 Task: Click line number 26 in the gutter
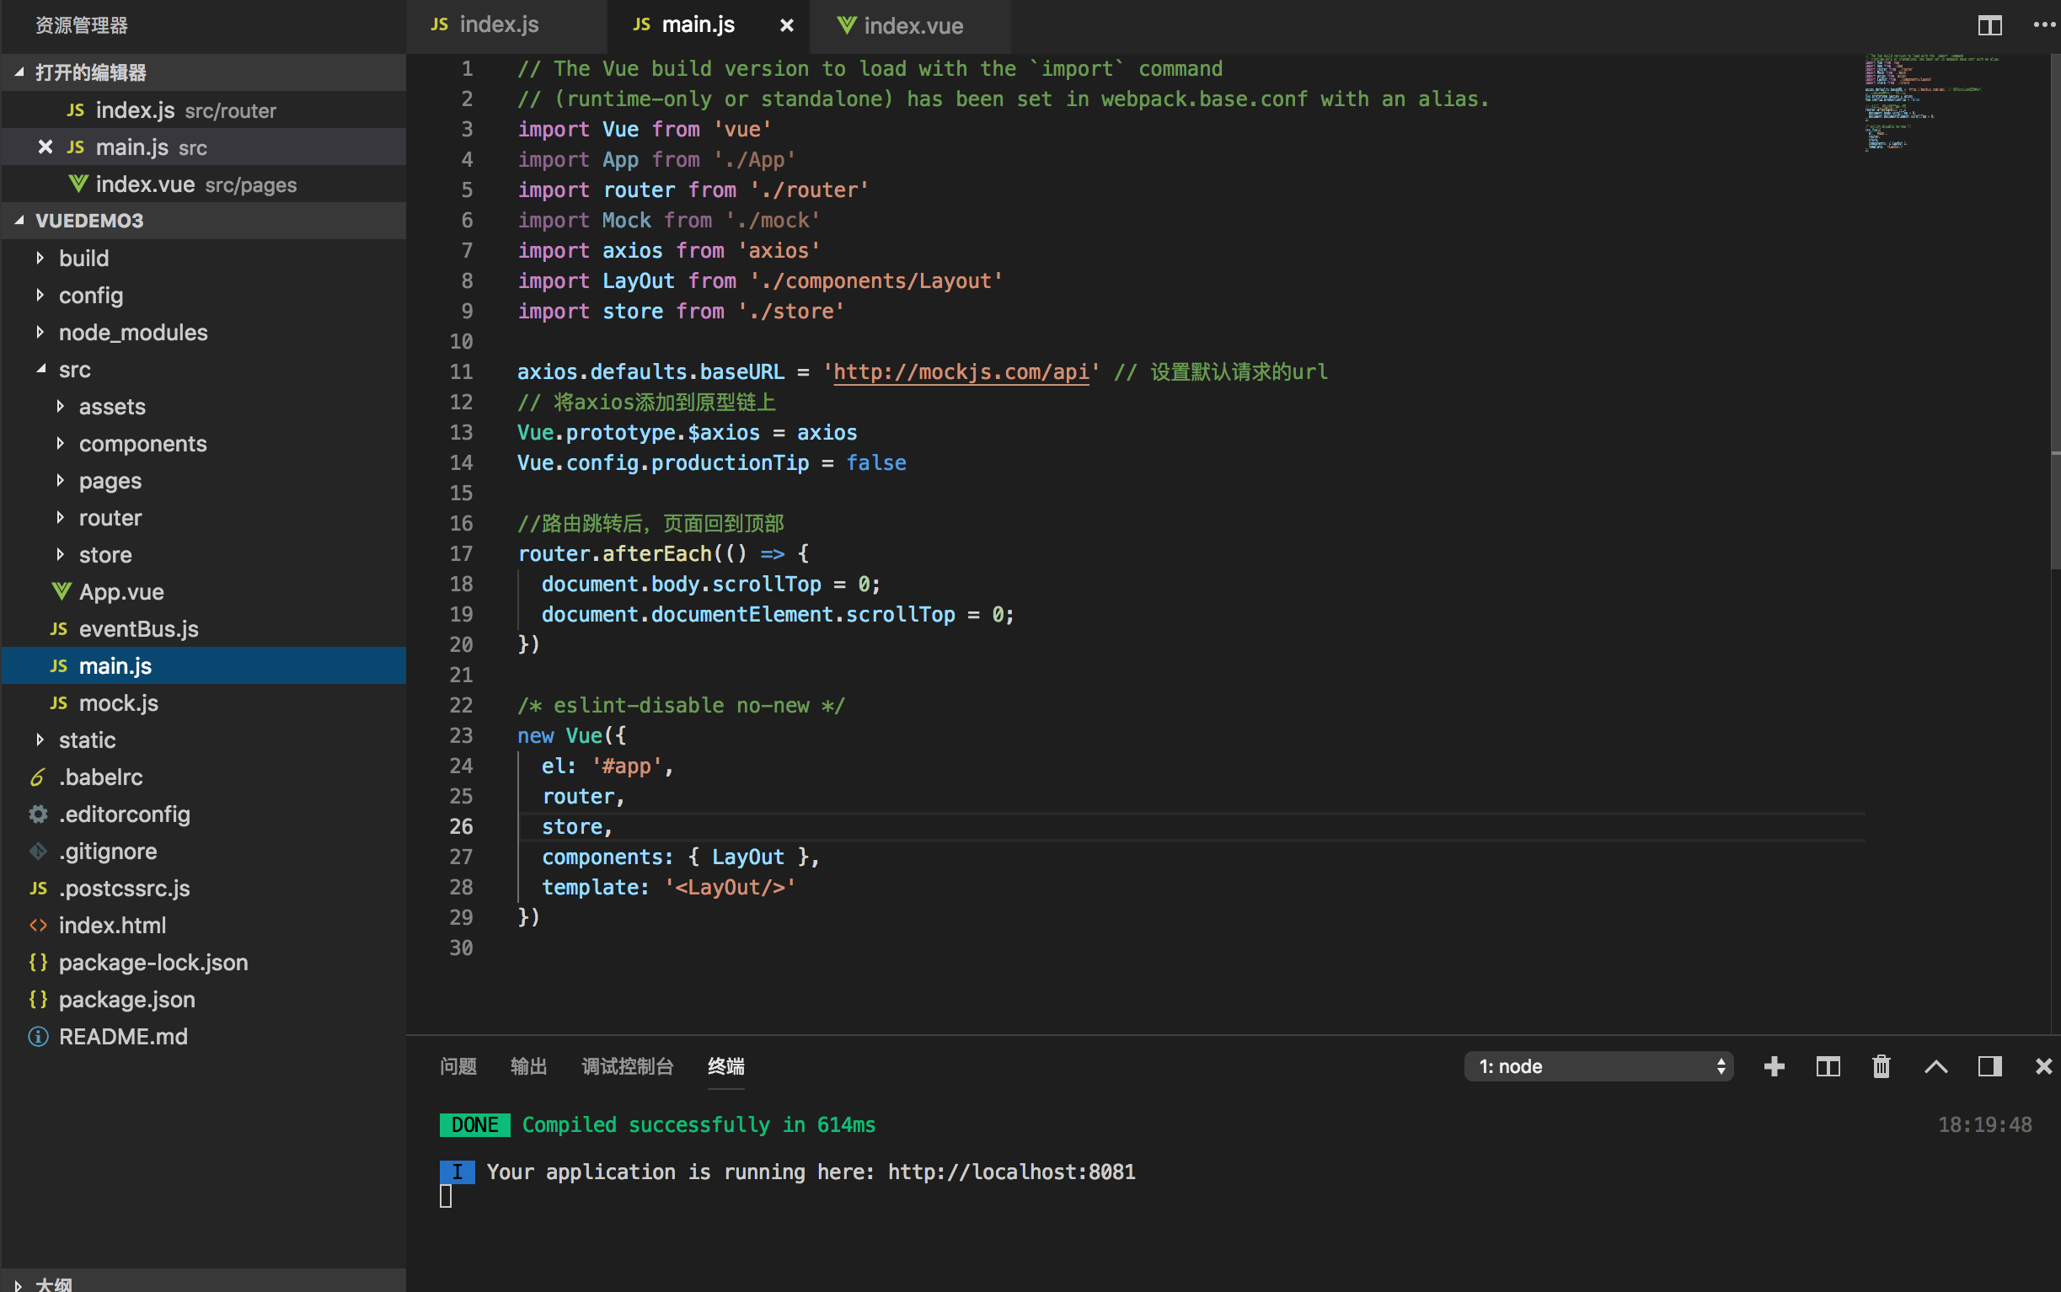point(461,826)
